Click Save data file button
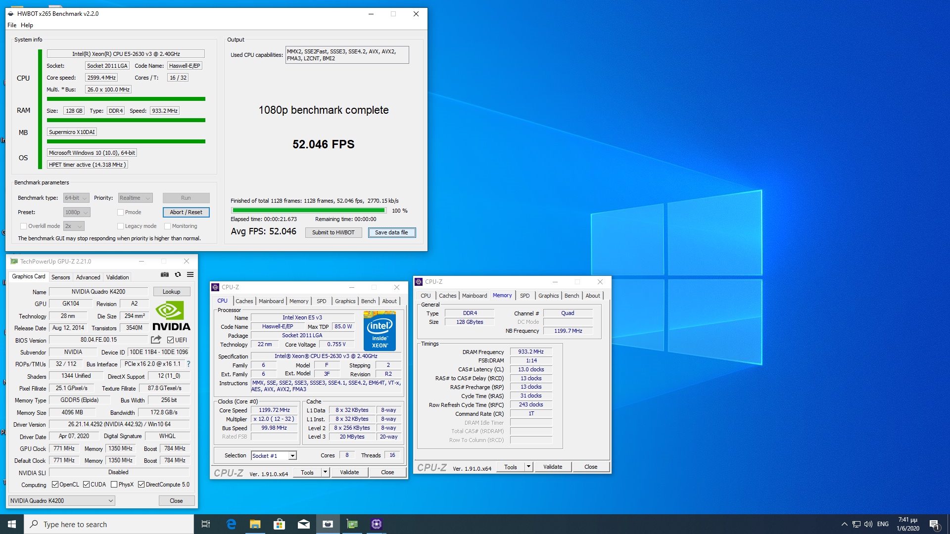Viewport: 950px width, 534px height. point(391,232)
